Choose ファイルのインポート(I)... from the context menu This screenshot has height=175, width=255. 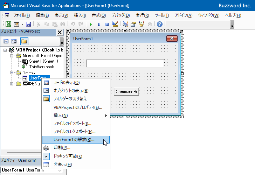76,124
